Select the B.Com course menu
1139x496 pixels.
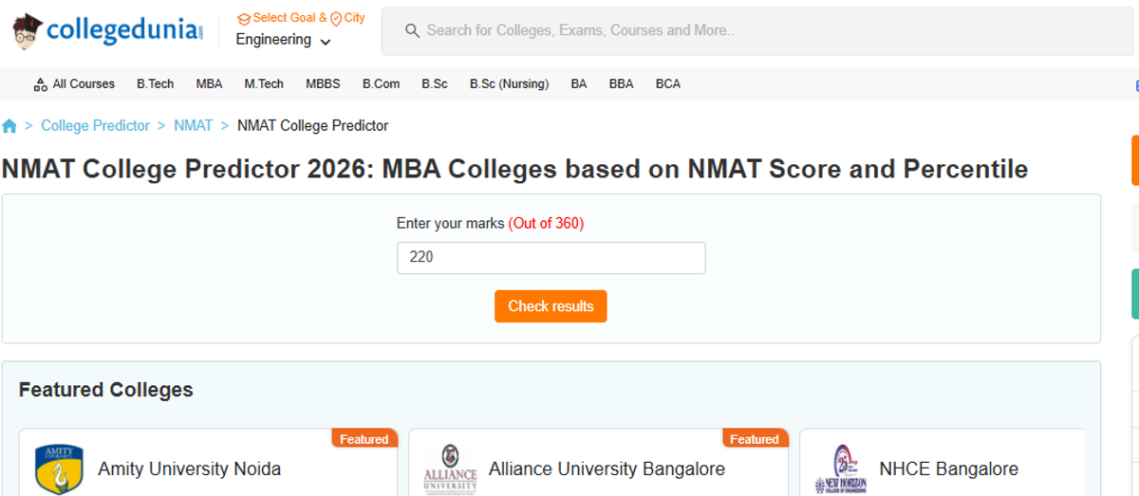point(381,84)
